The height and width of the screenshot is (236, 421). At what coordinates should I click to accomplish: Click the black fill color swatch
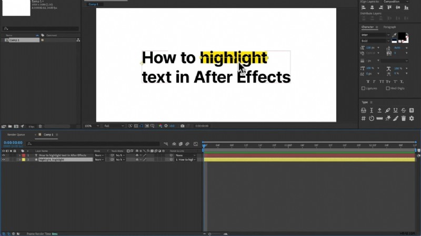402,36
